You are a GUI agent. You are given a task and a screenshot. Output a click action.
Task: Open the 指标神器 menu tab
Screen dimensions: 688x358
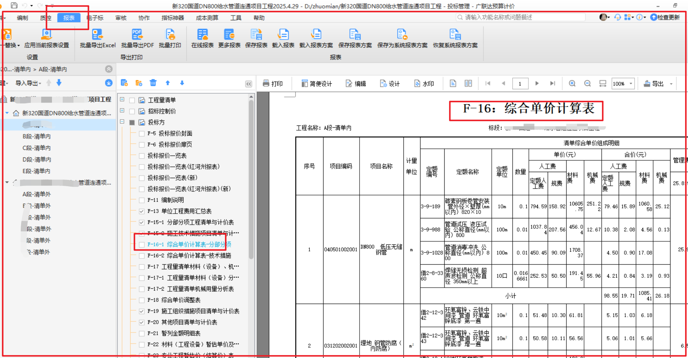173,18
